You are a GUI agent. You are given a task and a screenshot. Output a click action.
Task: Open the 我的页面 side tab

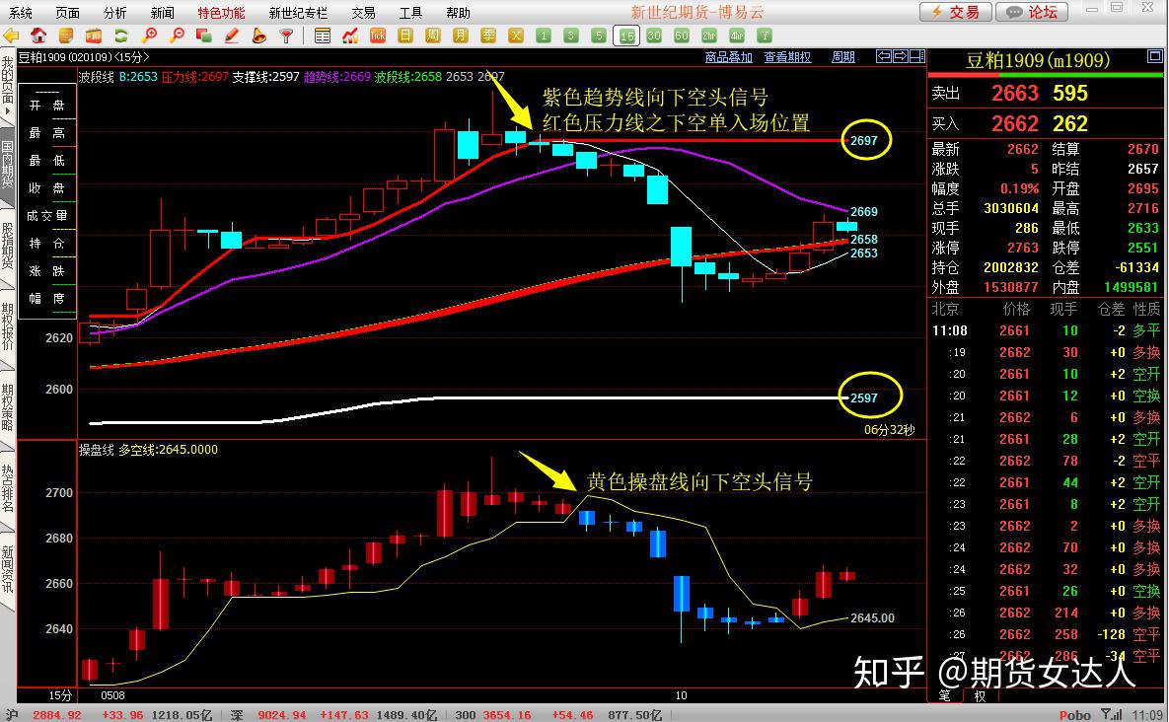(8, 84)
